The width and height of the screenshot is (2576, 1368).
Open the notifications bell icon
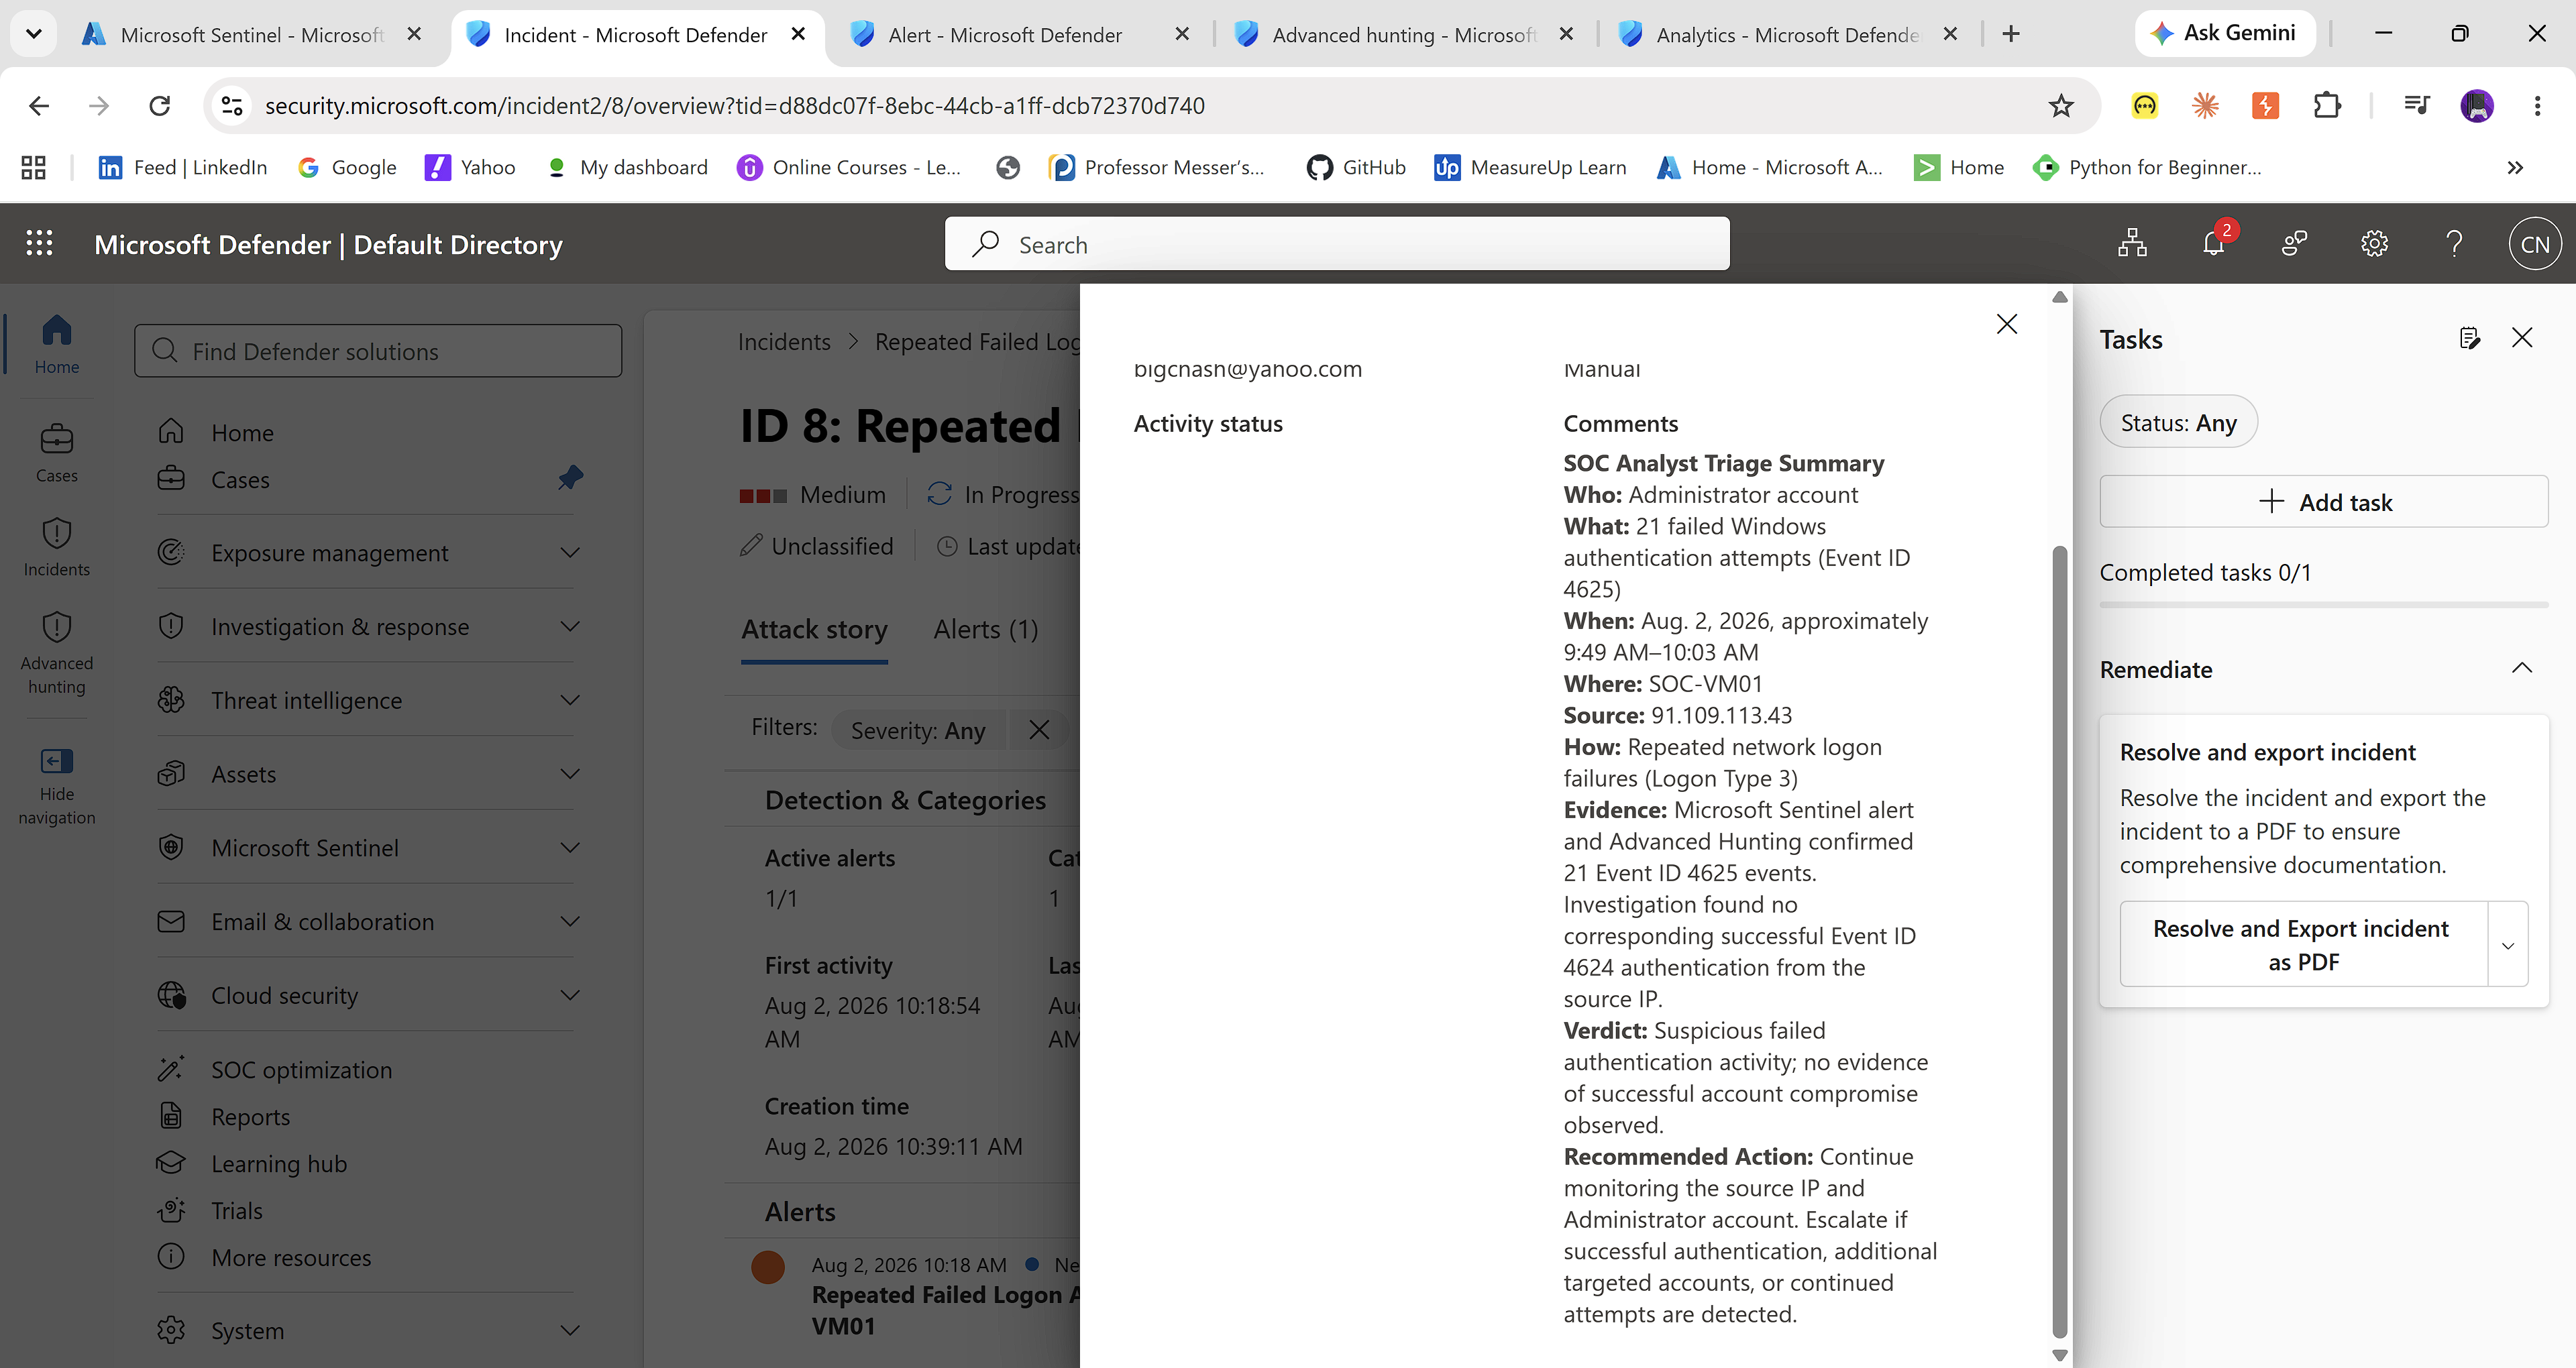(x=2214, y=244)
